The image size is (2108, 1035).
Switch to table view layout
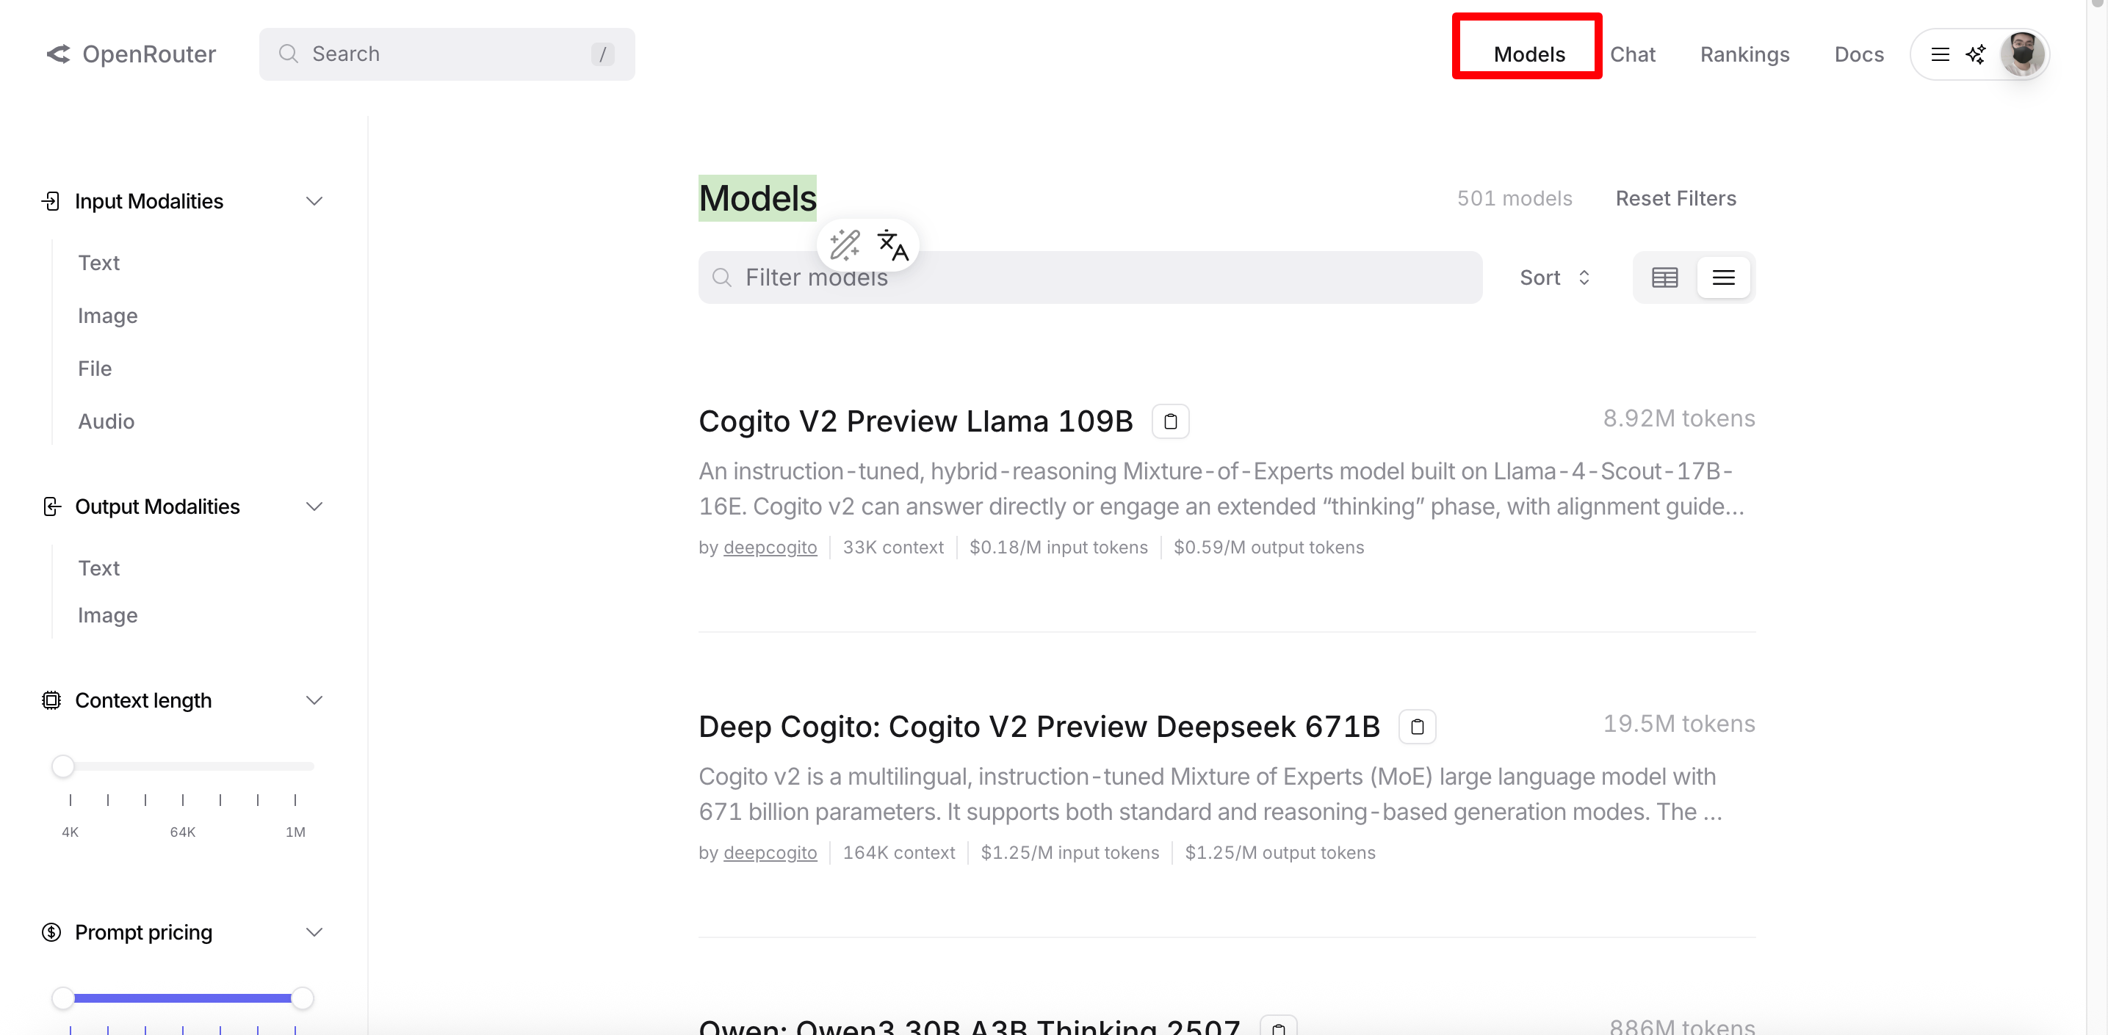(1664, 278)
